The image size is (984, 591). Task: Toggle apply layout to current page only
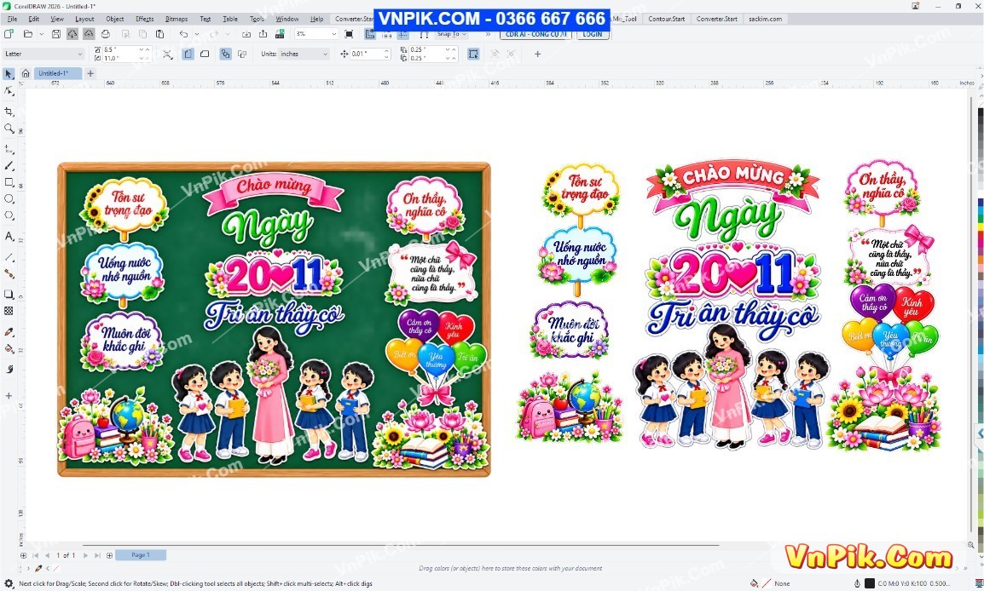(241, 54)
